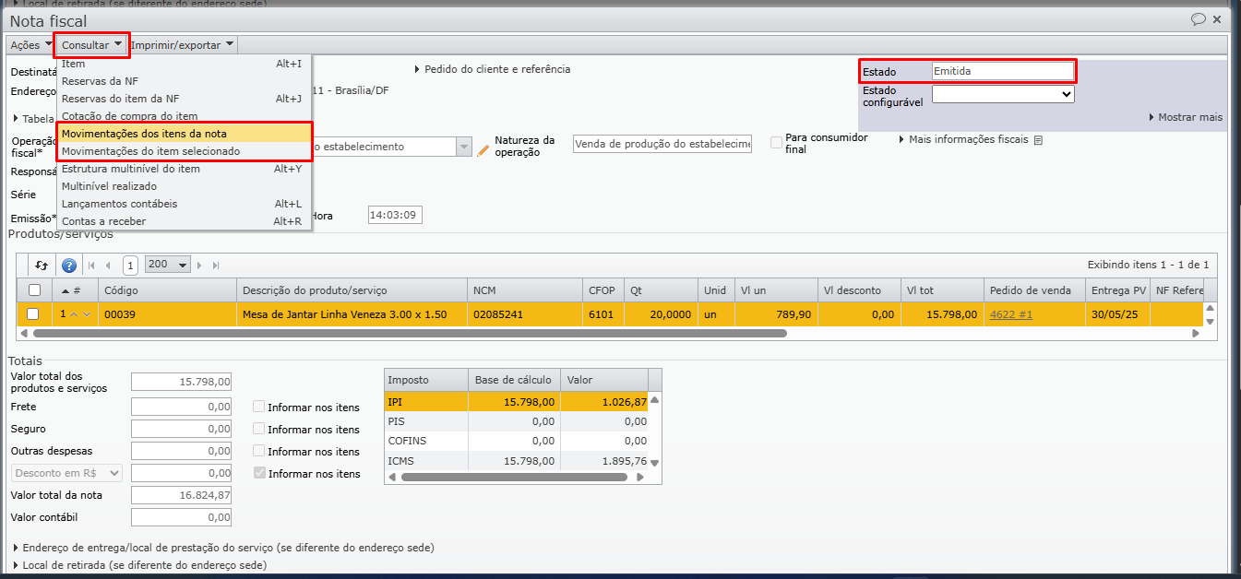Move item 1 down with the down arrow
This screenshot has height=579, width=1241.
pos(87,314)
